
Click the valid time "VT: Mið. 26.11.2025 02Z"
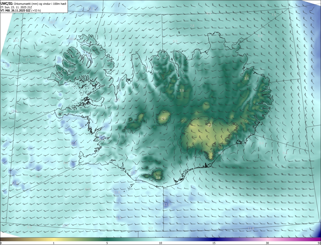pyautogui.click(x=16, y=10)
